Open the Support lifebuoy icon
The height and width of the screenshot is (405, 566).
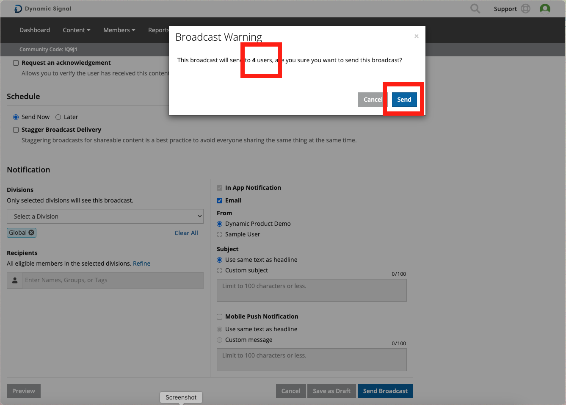click(x=525, y=8)
